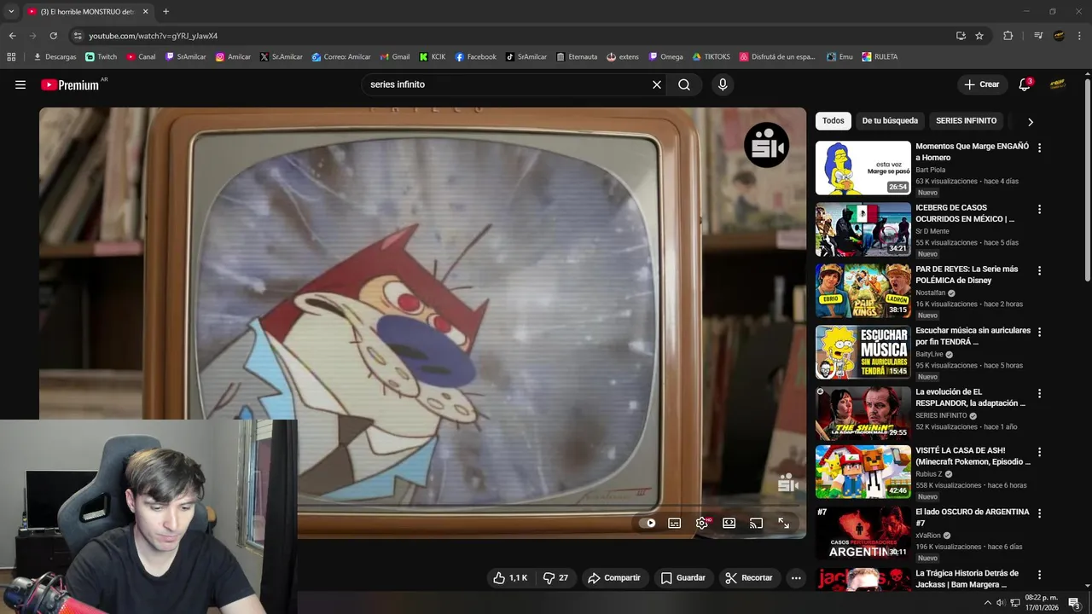
Task: Dislike the video (27)
Action: [556, 577]
